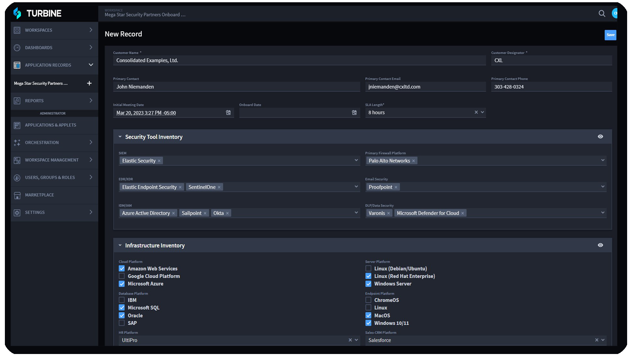Uncheck Windows Server
The image size is (629, 357).
(x=368, y=284)
